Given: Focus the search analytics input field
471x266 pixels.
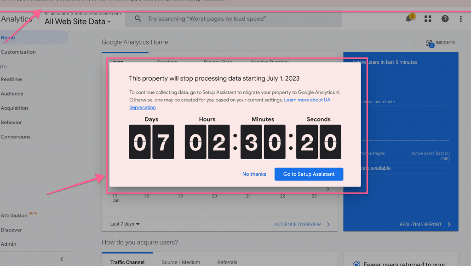Looking at the screenshot, I should tap(233, 19).
